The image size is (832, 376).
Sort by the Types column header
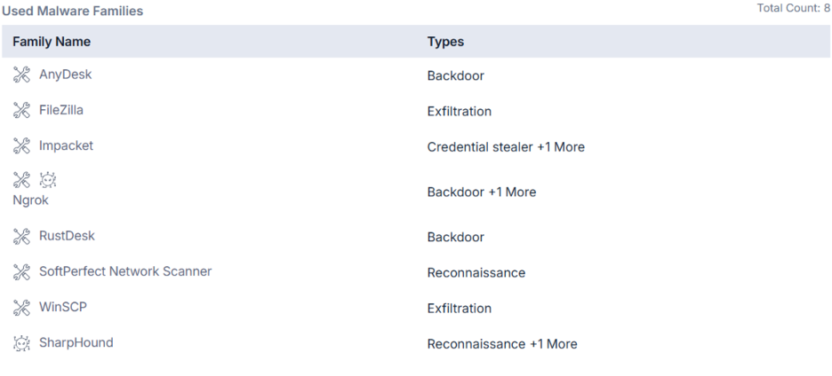[x=445, y=42]
